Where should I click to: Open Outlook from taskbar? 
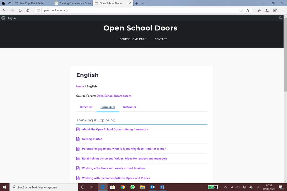click(152, 187)
